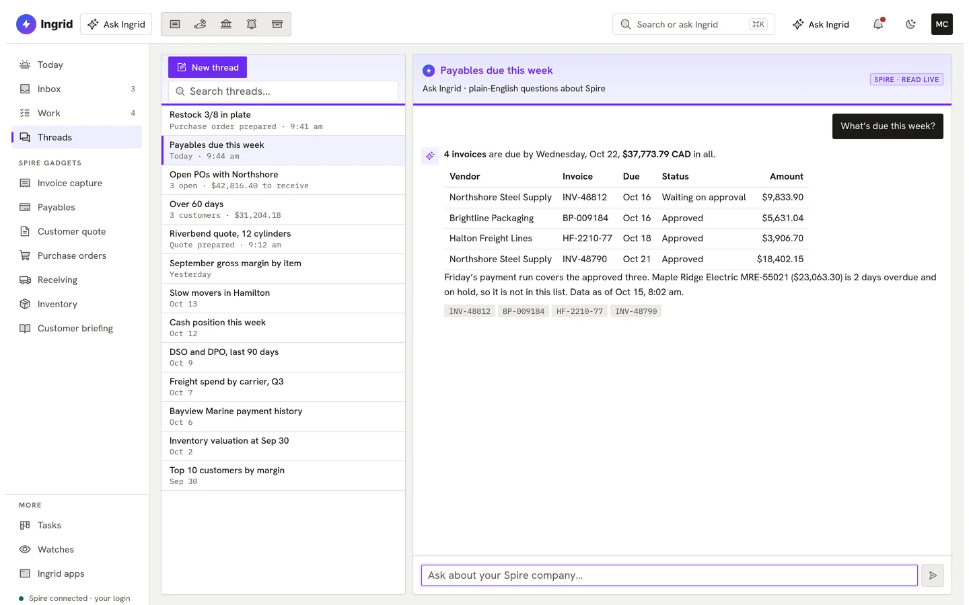Open Today in the sidebar

77,65
